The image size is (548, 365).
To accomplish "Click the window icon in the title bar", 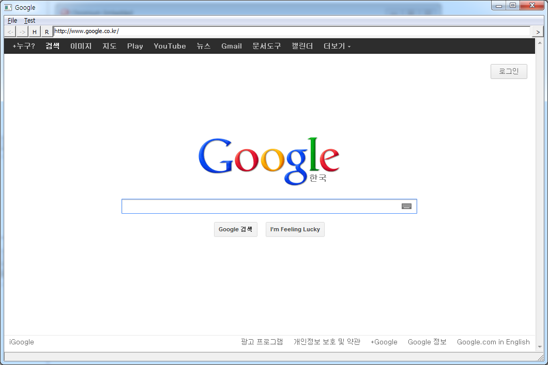I will (8, 7).
